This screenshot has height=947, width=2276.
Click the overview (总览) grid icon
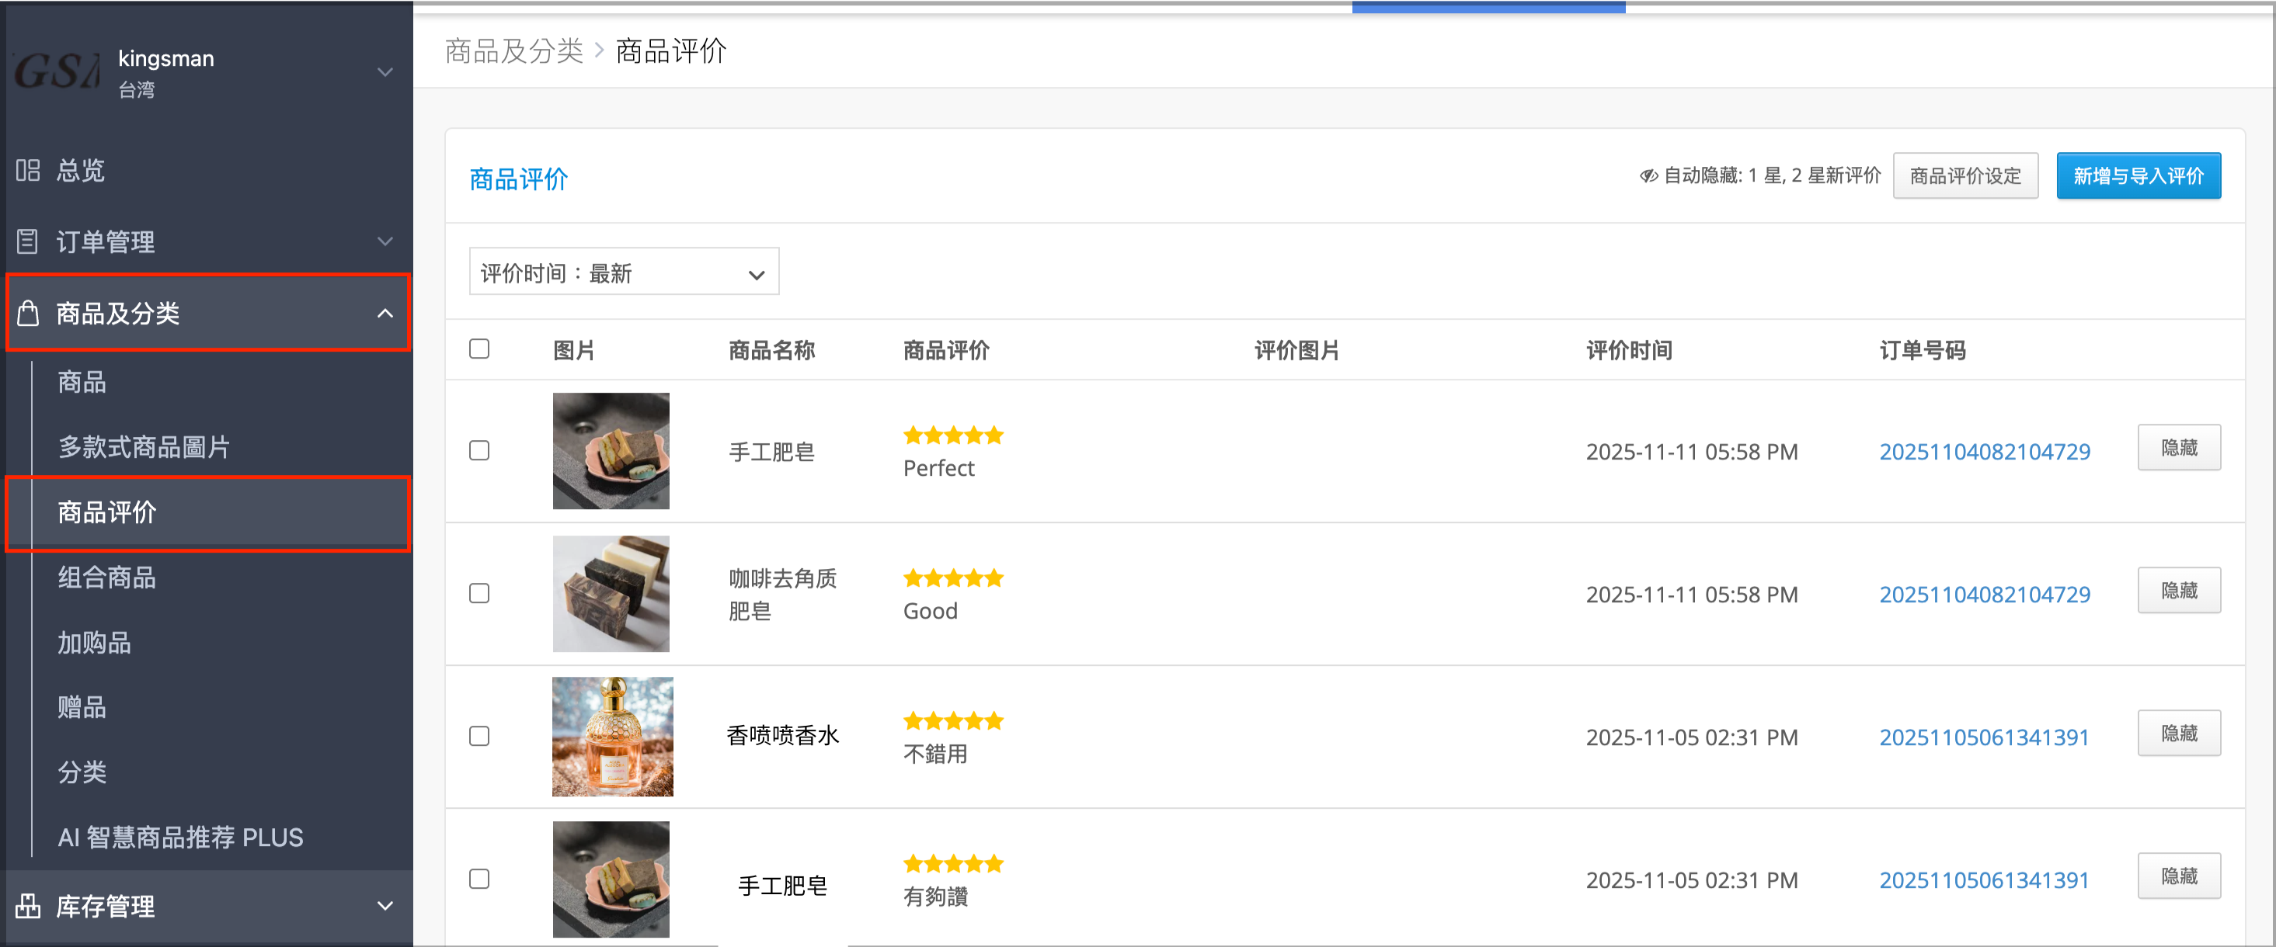pyautogui.click(x=28, y=169)
